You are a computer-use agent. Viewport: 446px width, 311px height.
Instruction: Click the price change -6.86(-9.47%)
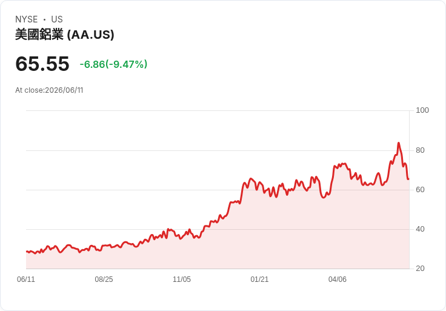click(x=113, y=64)
